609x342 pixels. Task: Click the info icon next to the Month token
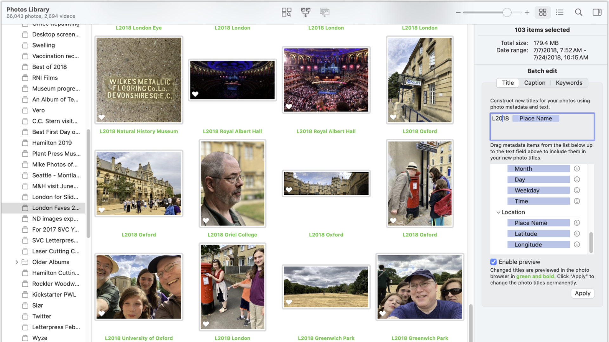577,168
